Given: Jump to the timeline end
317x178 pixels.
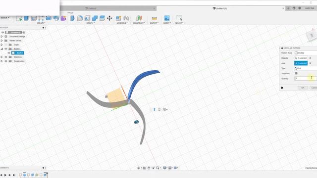Looking at the screenshot, I should click(x=14, y=175).
